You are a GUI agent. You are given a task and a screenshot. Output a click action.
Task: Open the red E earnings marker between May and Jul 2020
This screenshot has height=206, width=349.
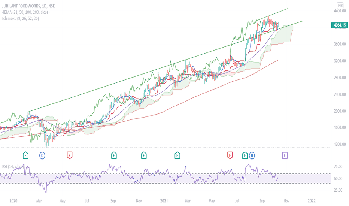(70, 155)
